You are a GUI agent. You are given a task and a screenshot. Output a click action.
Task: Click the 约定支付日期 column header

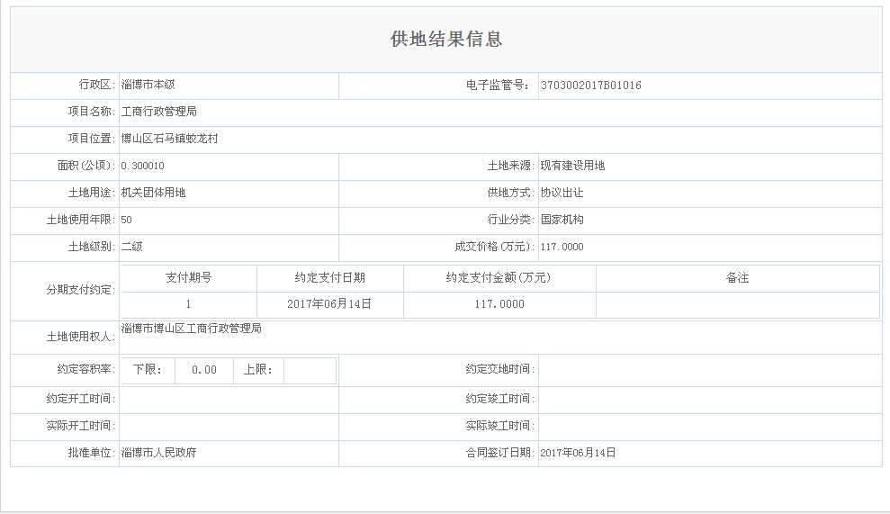[x=329, y=278]
